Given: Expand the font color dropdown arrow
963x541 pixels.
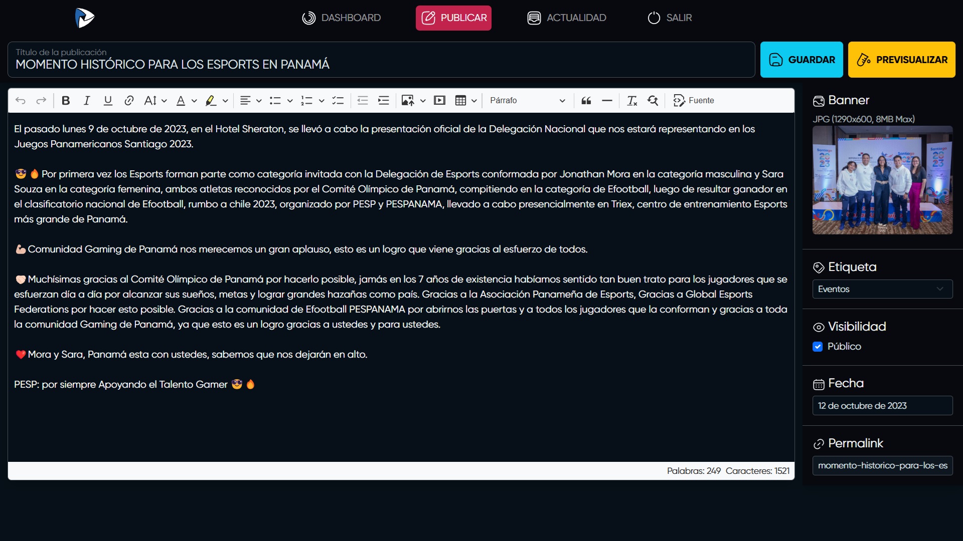Looking at the screenshot, I should pos(194,101).
